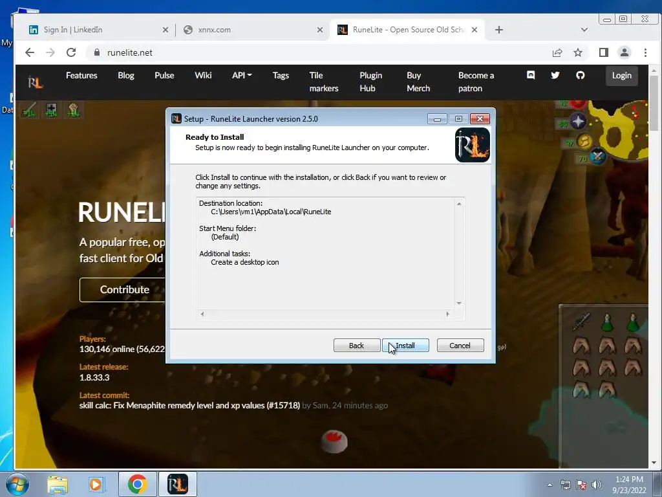This screenshot has height=497, width=662.
Task: Click the taskbar clock showing 1:24 PM
Action: tap(629, 485)
